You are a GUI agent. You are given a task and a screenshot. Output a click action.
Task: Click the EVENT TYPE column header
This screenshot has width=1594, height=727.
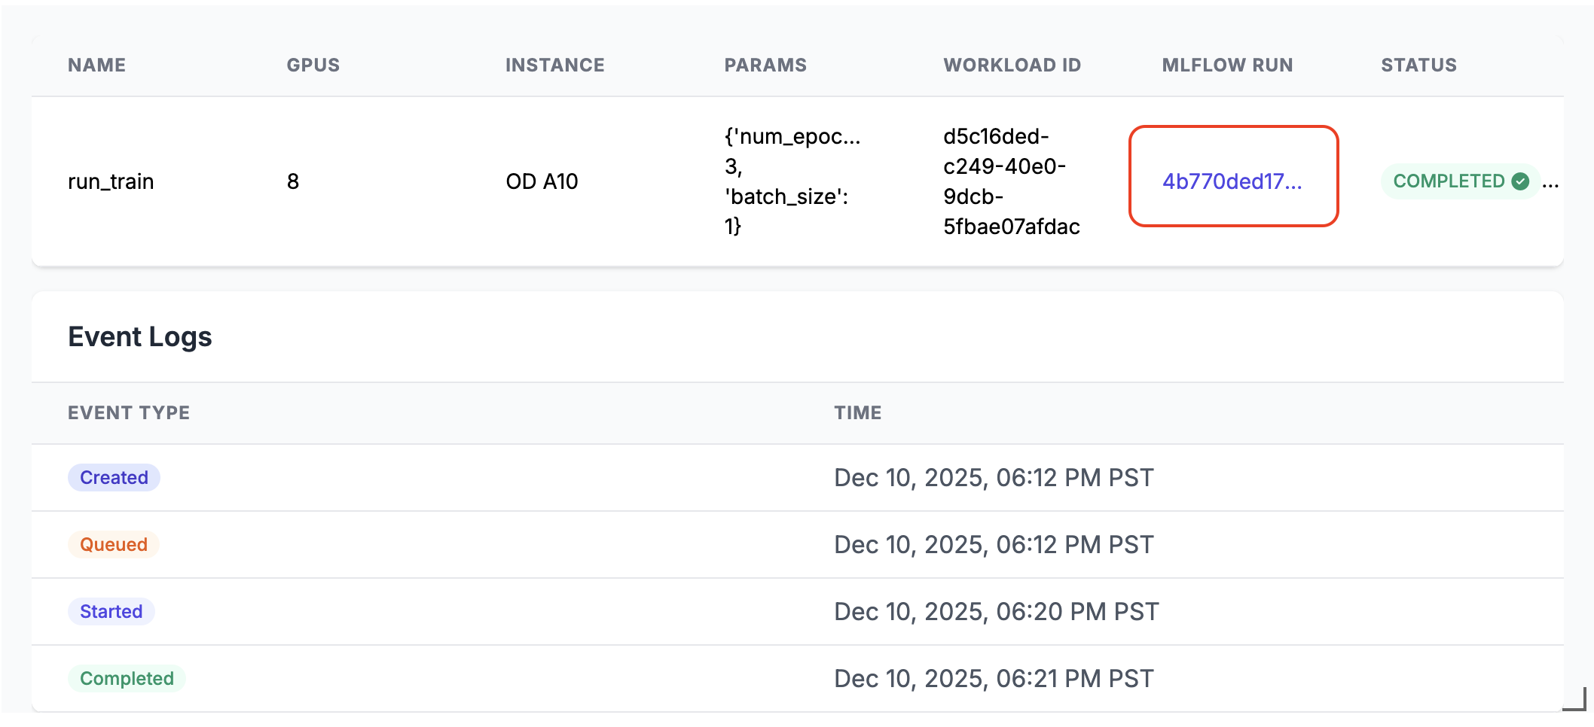[129, 413]
